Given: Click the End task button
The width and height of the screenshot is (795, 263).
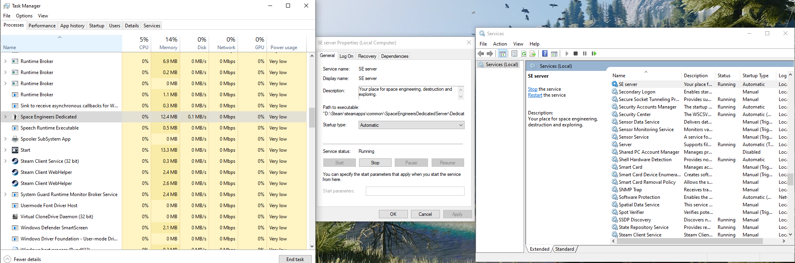Looking at the screenshot, I should pyautogui.click(x=295, y=259).
